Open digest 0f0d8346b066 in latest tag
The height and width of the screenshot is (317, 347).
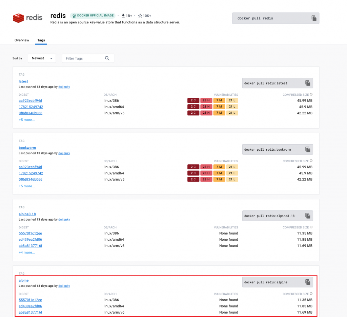(30, 113)
